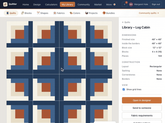Switch to the Colors tab label
The image size is (165, 123).
(77, 13)
